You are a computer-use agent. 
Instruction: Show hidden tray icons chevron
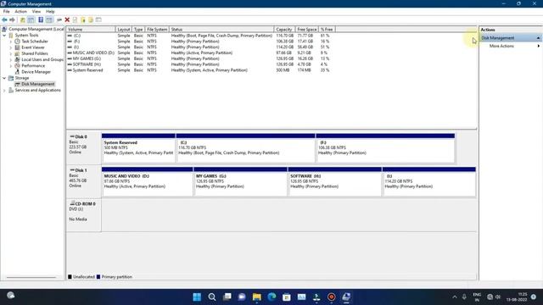[x=455, y=297]
